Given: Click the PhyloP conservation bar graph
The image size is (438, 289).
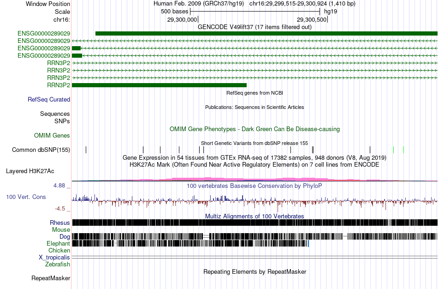Looking at the screenshot, I should (255, 203).
